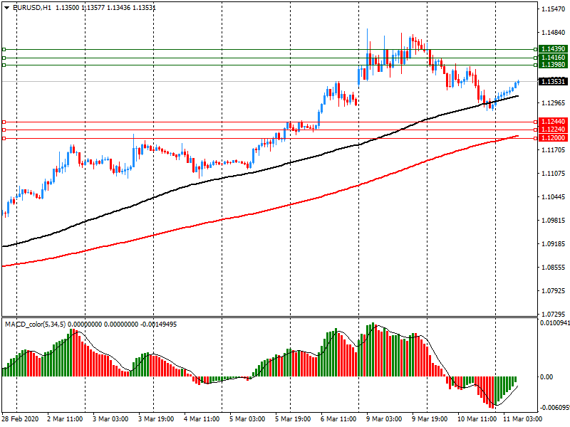
Task: Select left handle of 1.14160 green line
Action: pos(4,58)
